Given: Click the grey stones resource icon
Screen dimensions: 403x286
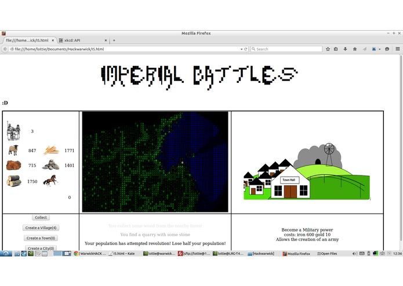Looking at the screenshot, I should [x=50, y=165].
